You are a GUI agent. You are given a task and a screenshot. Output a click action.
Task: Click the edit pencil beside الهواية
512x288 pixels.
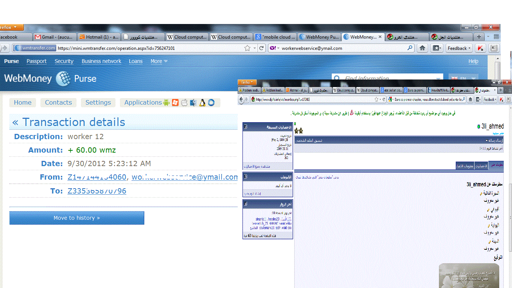[489, 225]
